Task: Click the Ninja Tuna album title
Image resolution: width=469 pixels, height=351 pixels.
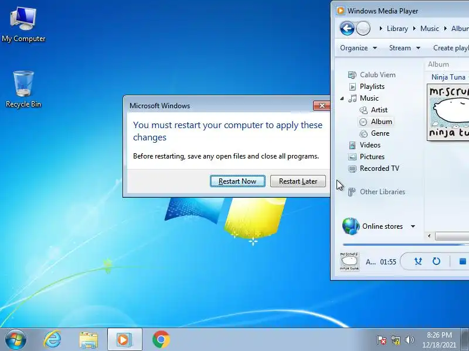Action: pyautogui.click(x=448, y=77)
